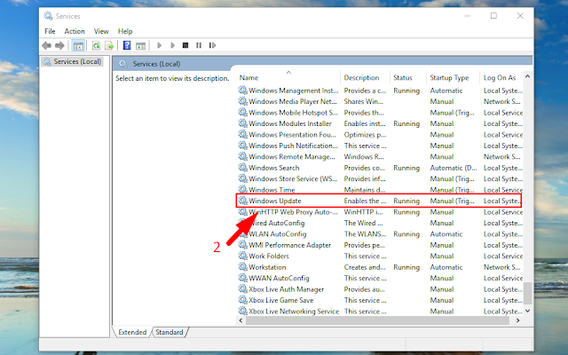The height and width of the screenshot is (355, 568).
Task: Click 'Creates and...' description of Workstation
Action: click(365, 267)
